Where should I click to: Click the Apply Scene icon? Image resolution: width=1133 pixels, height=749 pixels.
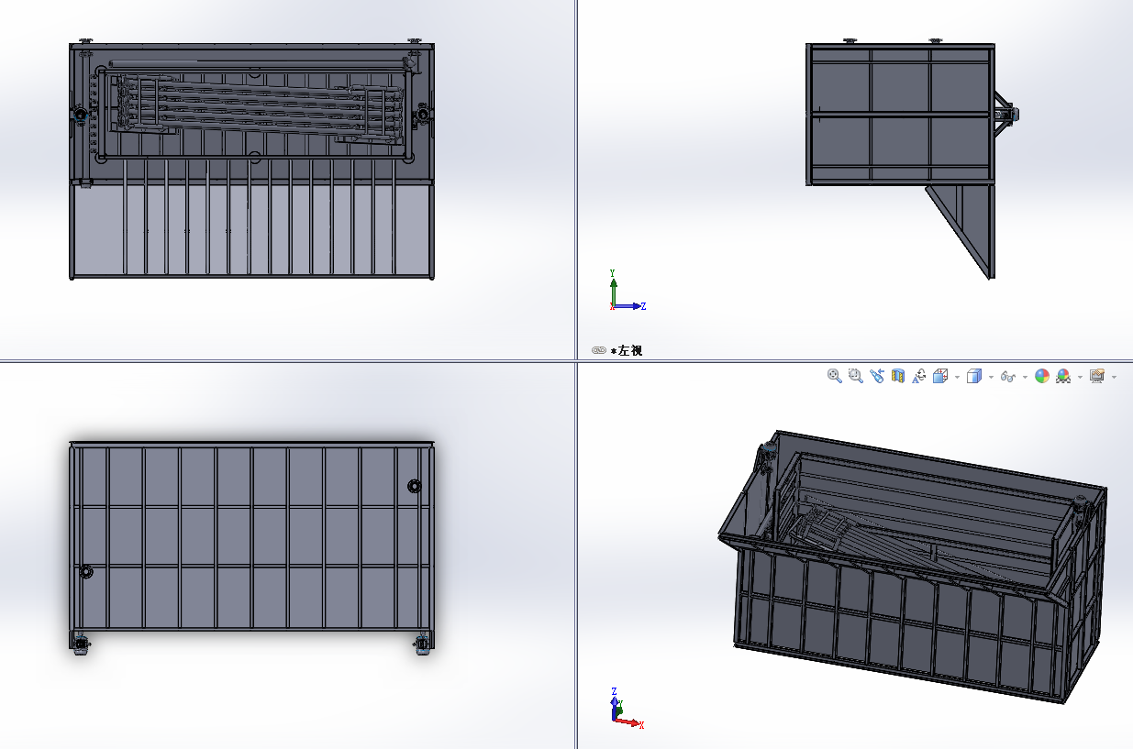(x=1063, y=376)
